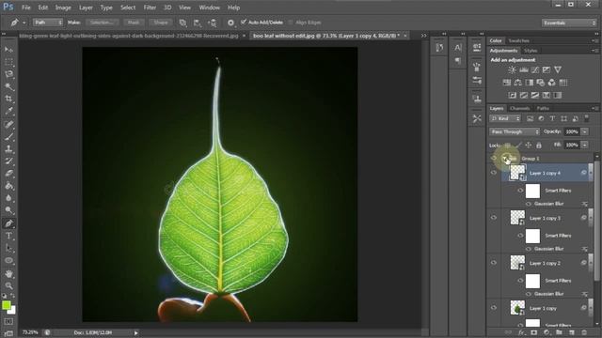Hide Layer 1 copy eye icon
Screen dimensions: 602x338
pyautogui.click(x=494, y=308)
